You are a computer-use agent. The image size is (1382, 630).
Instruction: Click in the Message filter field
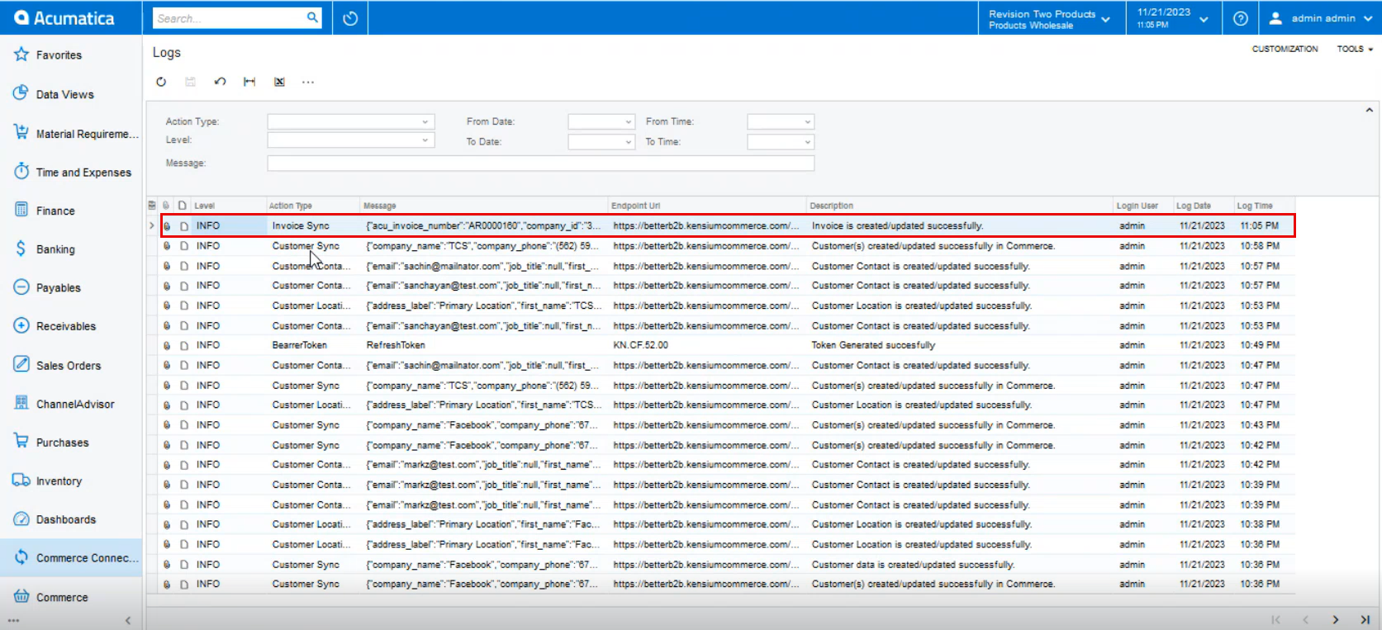click(x=540, y=163)
